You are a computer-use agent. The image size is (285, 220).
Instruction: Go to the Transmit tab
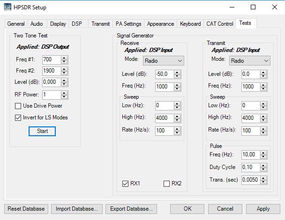100,24
